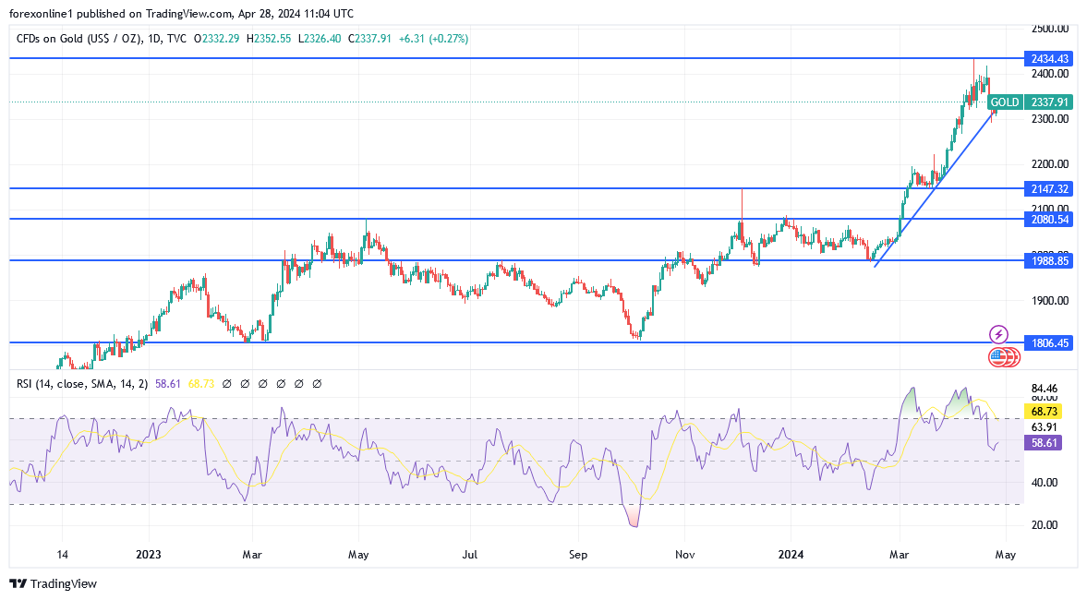
Task: Click the TradingView logo at bottom left
Action: [54, 583]
